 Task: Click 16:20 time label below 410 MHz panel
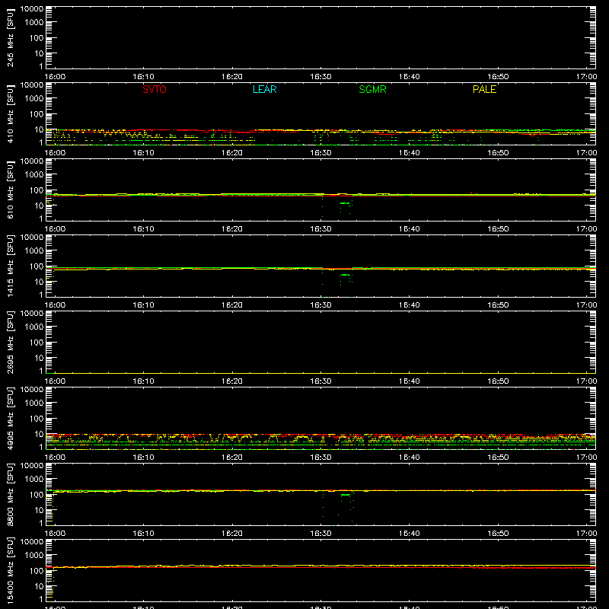coord(232,153)
